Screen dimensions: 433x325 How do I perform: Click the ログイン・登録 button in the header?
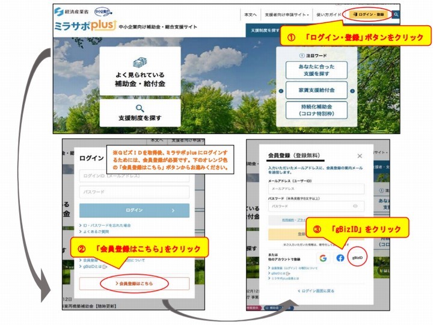[368, 14]
